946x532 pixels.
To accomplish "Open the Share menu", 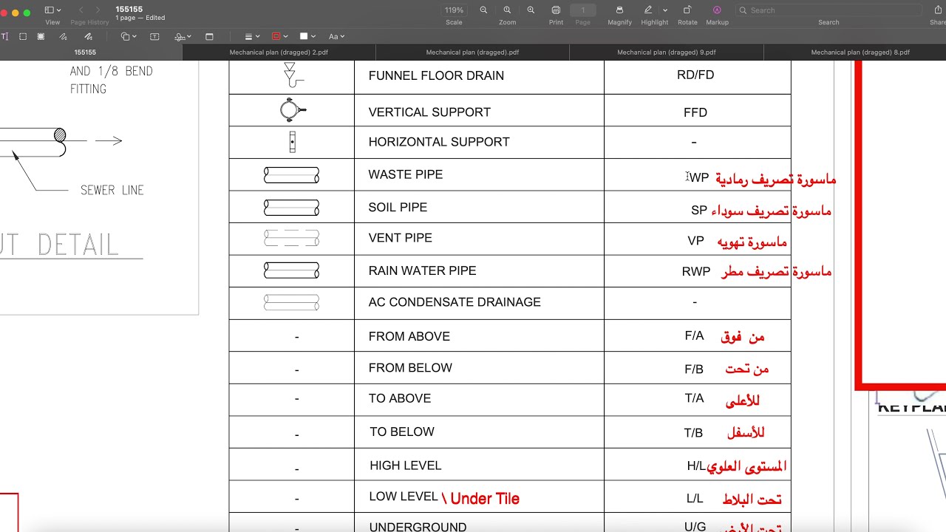I will [939, 10].
